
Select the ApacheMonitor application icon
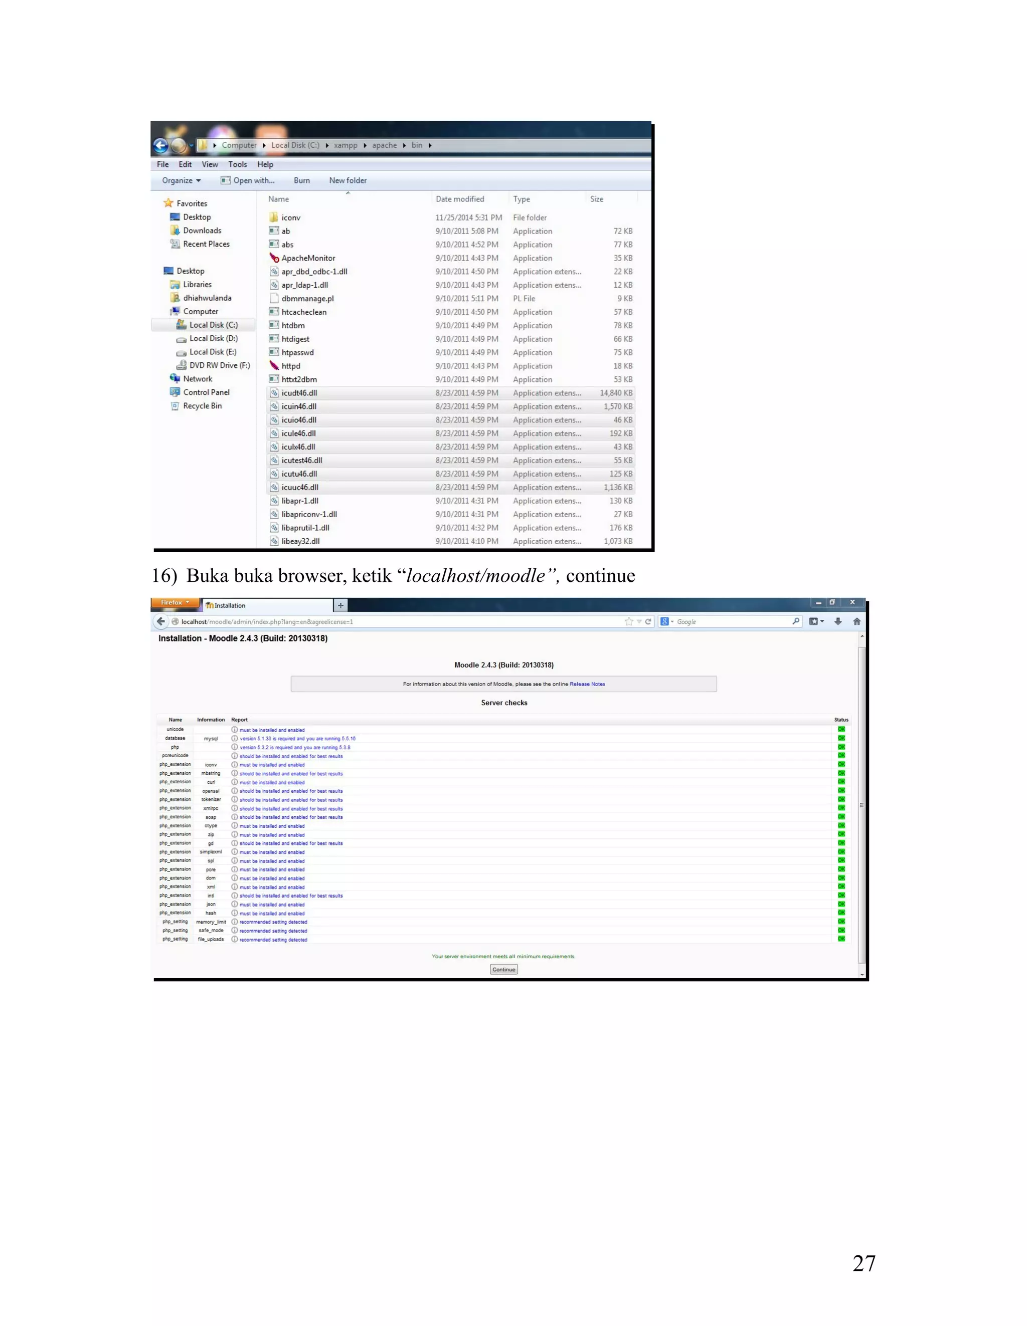tap(274, 258)
